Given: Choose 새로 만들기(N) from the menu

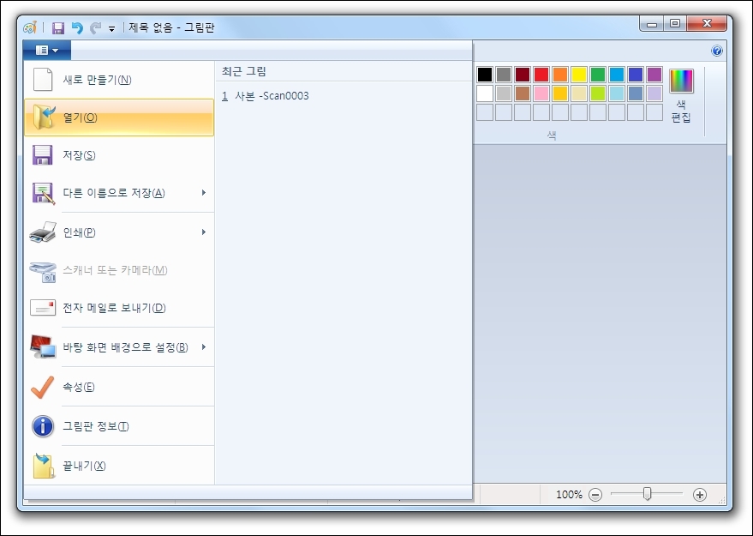Looking at the screenshot, I should pyautogui.click(x=118, y=79).
